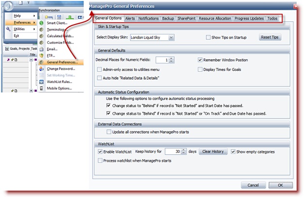Click the ManagePro round application orb button

tap(8, 6)
